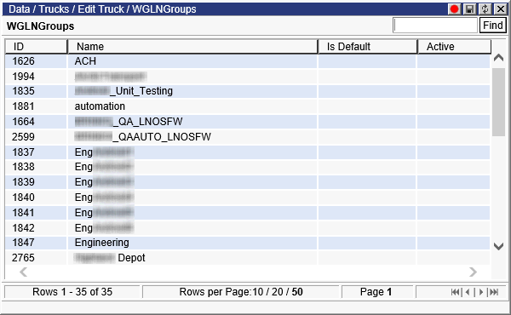Select the _QAAUTO_LNOSFW group name

tap(143, 137)
